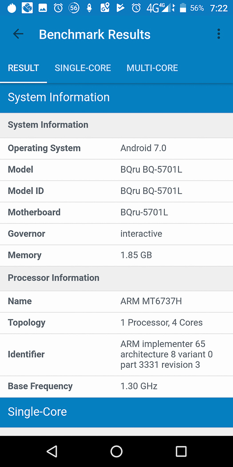233x467 pixels.
Task: Select the Operating System row label
Action: point(44,148)
